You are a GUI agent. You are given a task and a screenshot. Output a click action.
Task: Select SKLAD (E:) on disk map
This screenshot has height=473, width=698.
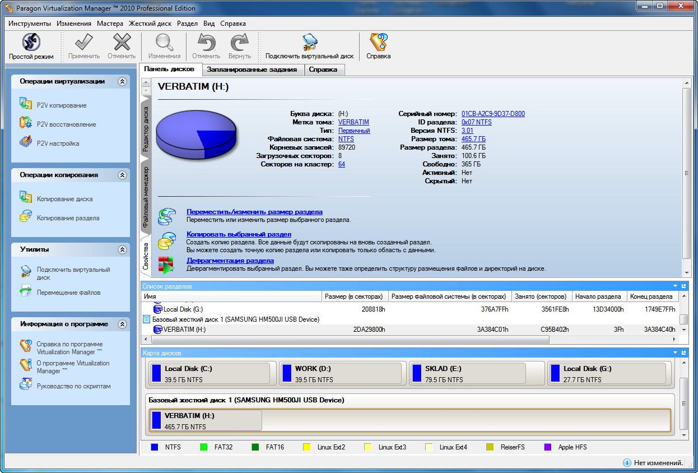click(468, 373)
